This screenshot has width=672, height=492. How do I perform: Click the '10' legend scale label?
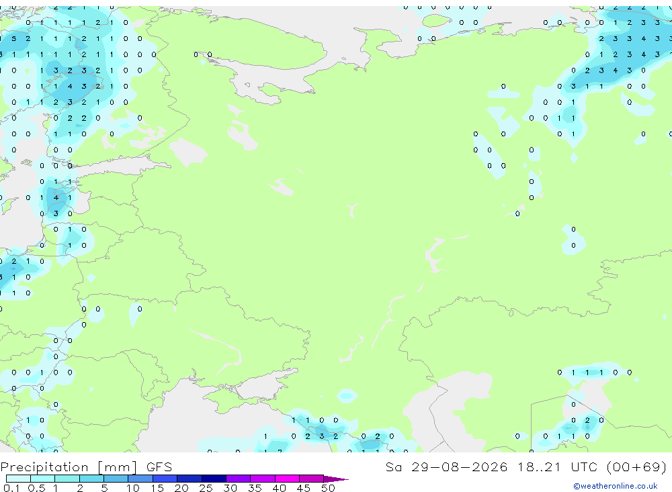point(132,488)
